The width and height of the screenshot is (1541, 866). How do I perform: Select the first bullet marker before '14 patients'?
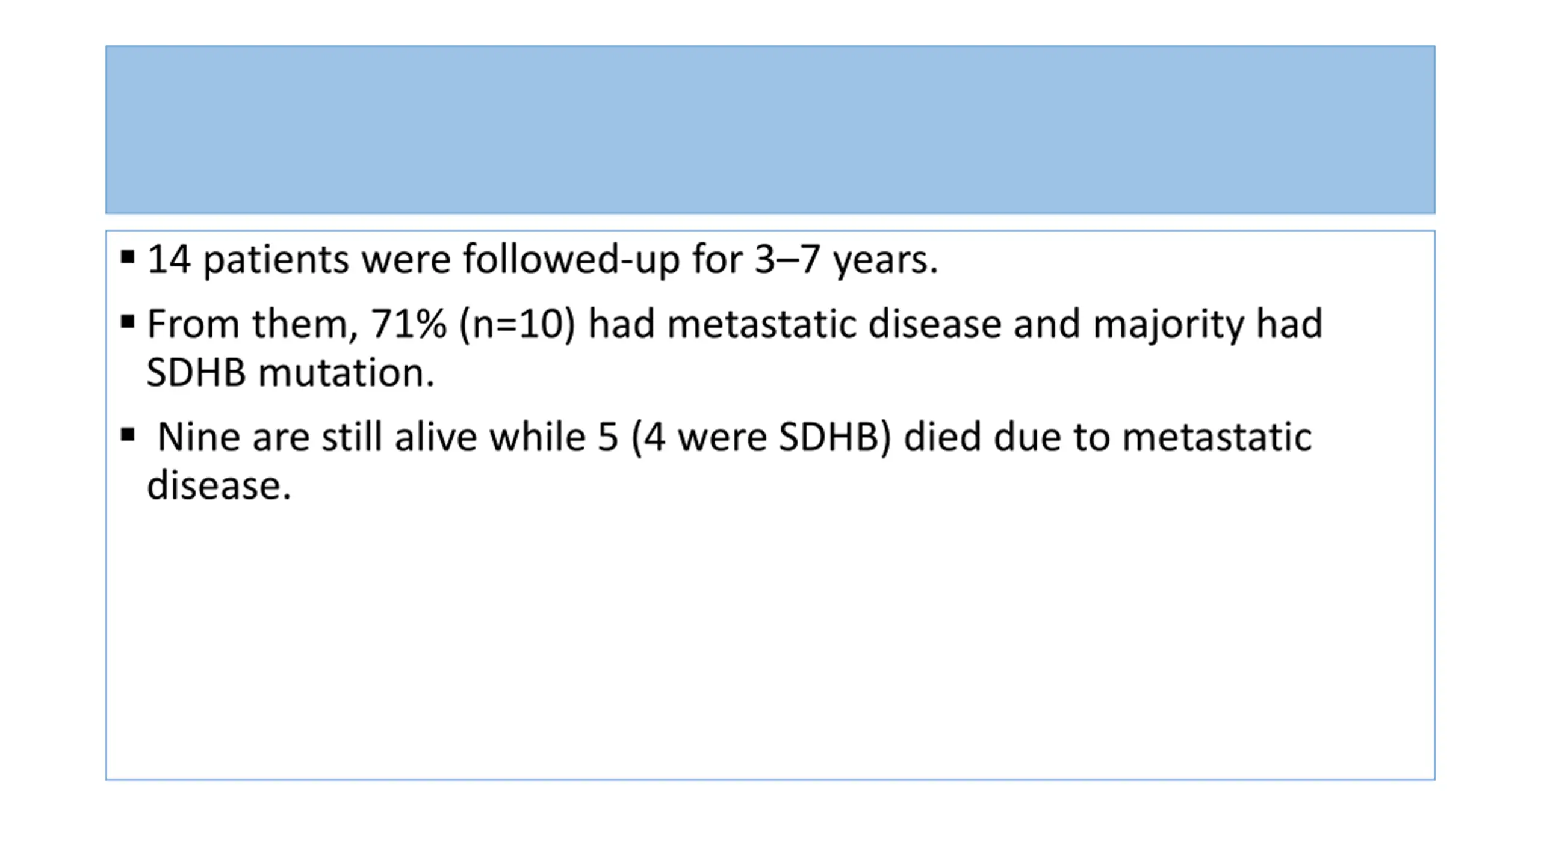click(x=127, y=258)
